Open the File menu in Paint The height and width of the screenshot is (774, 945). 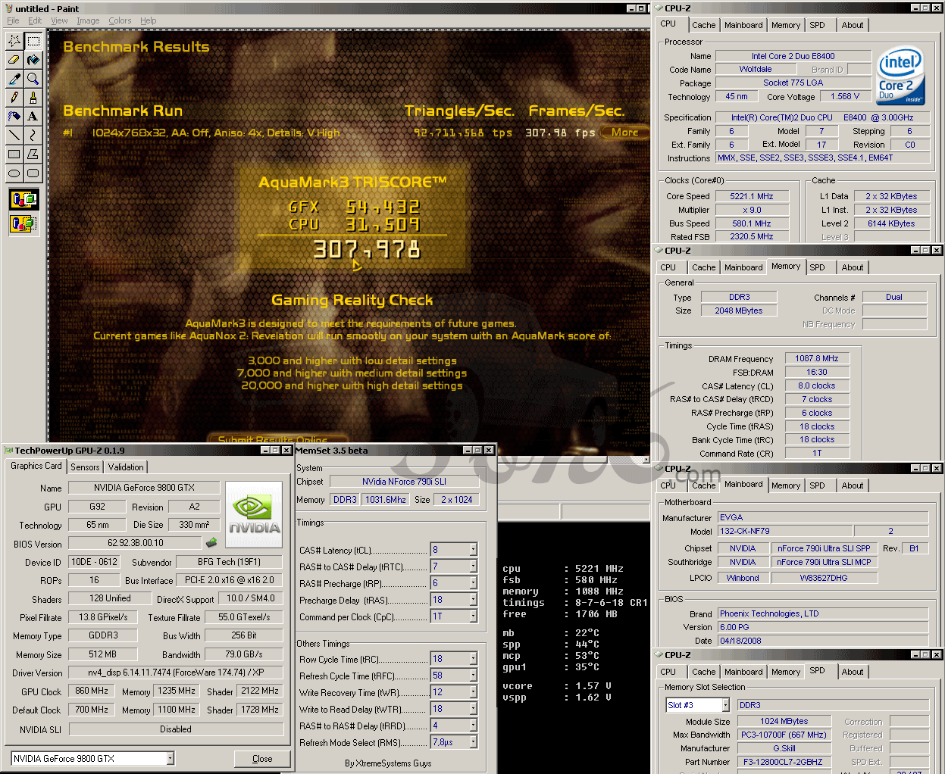(13, 20)
